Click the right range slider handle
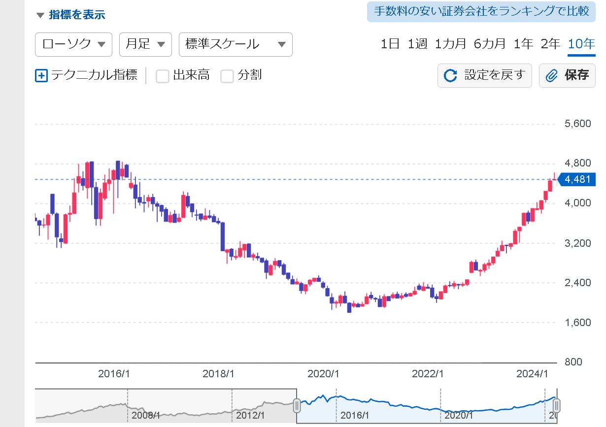This screenshot has height=427, width=606. (556, 406)
